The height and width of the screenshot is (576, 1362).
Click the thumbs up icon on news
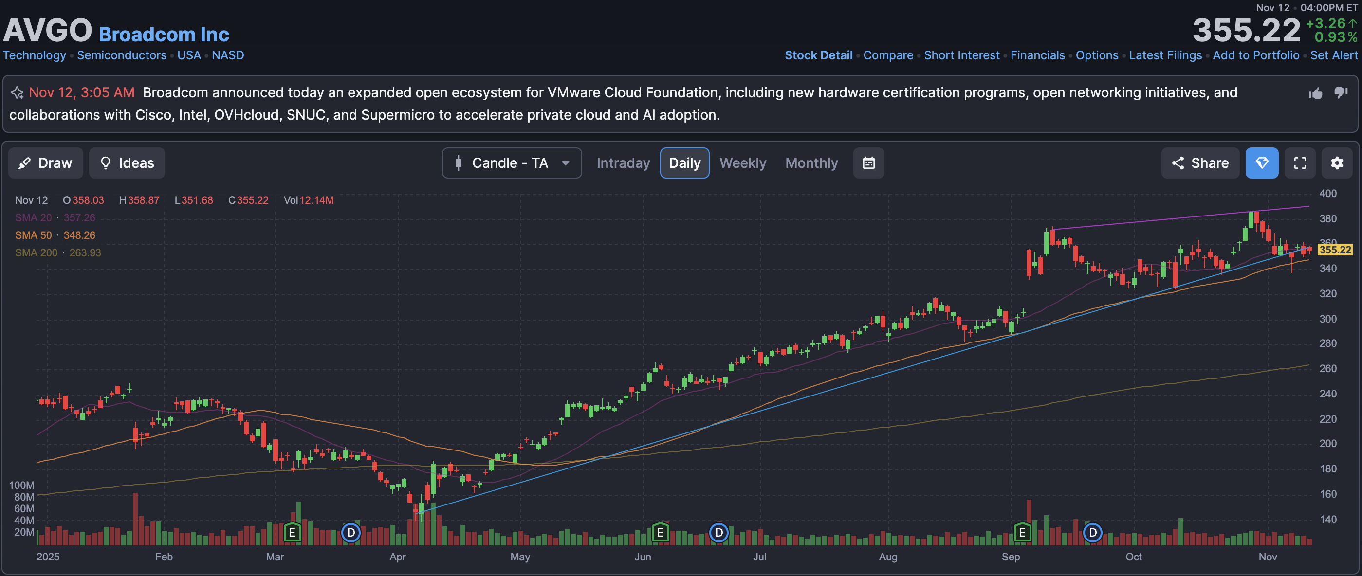tap(1315, 93)
